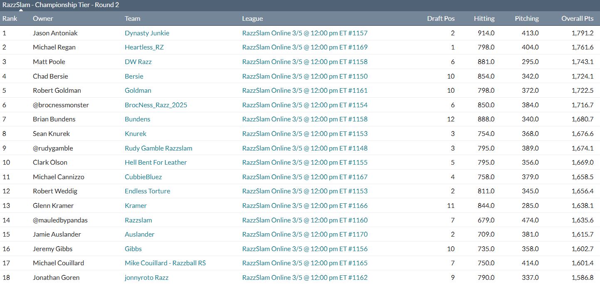
Task: Open league link #1160
Action: point(305,220)
